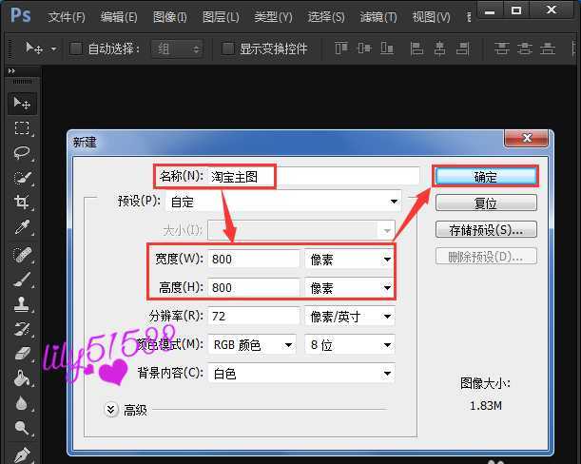Select the Rectangular Marquee tool

21,128
